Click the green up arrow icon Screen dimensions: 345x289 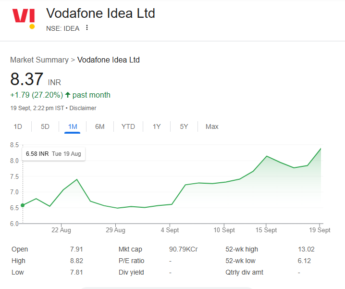coord(68,95)
